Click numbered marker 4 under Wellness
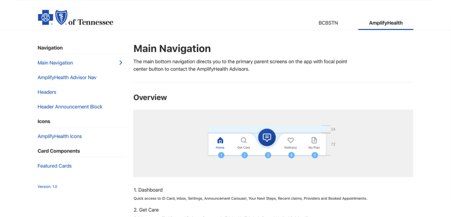 click(x=291, y=155)
